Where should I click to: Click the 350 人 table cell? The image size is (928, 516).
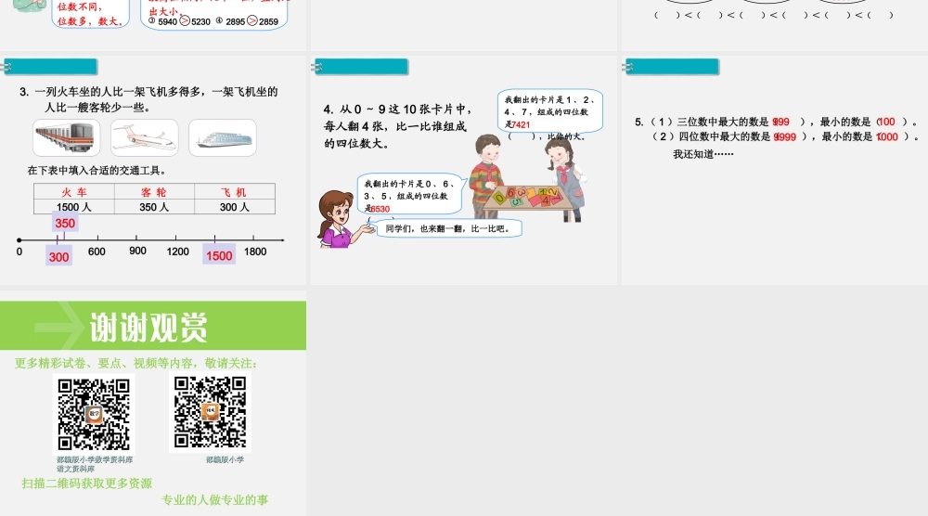point(154,207)
